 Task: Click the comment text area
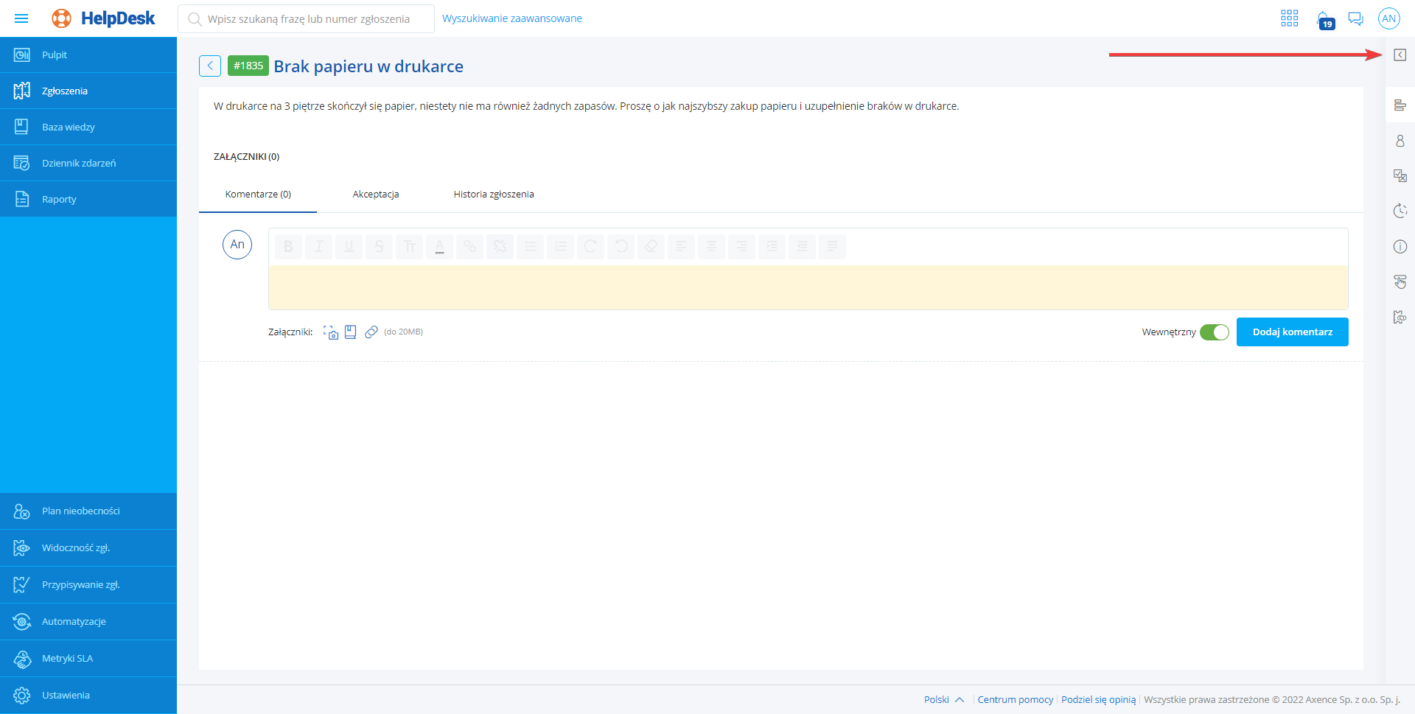pyautogui.click(x=808, y=287)
